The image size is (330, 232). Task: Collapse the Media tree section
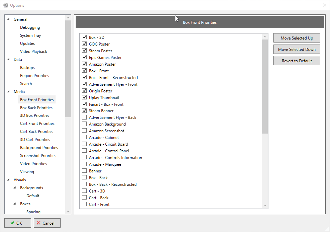click(x=8, y=91)
